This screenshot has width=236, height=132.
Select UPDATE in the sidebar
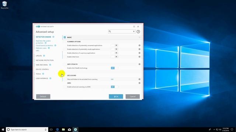coord(39,56)
